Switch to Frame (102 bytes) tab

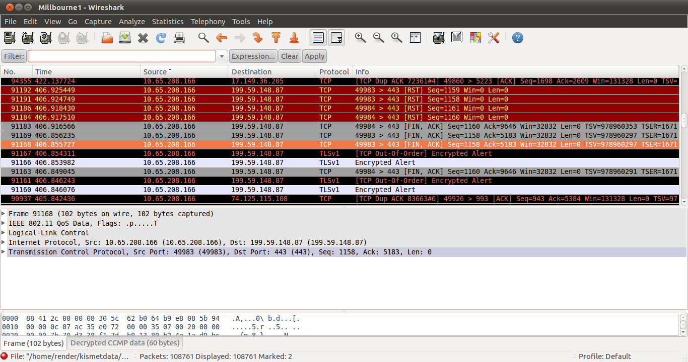point(33,343)
